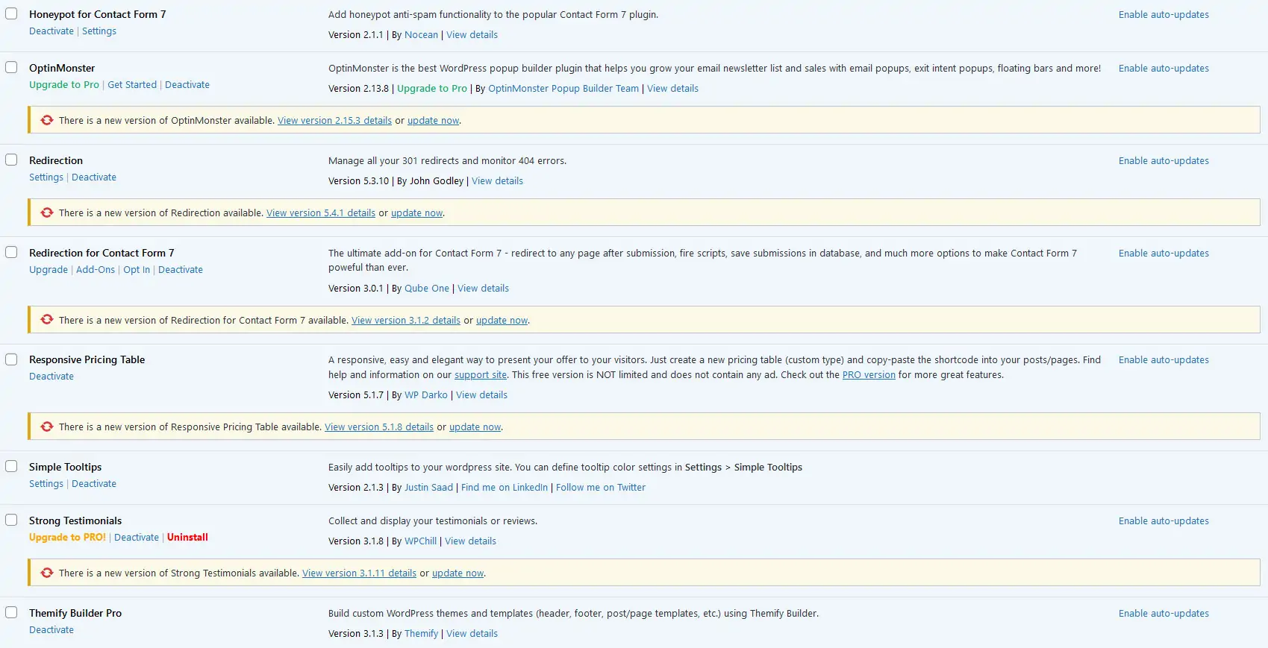Click the update icon in OptinMonster notice
Viewport: 1268px width, 648px height.
click(47, 120)
